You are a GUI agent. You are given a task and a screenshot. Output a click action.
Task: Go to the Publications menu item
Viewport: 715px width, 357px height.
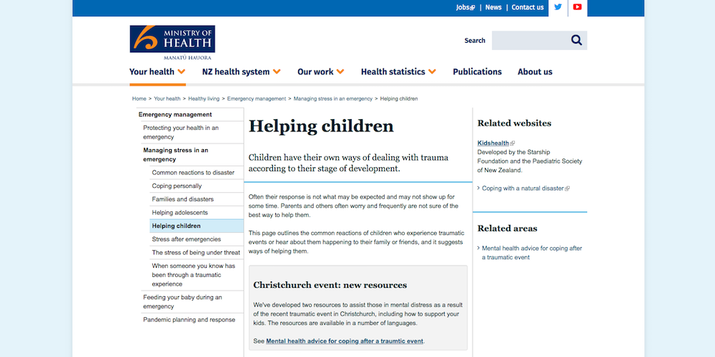[477, 72]
